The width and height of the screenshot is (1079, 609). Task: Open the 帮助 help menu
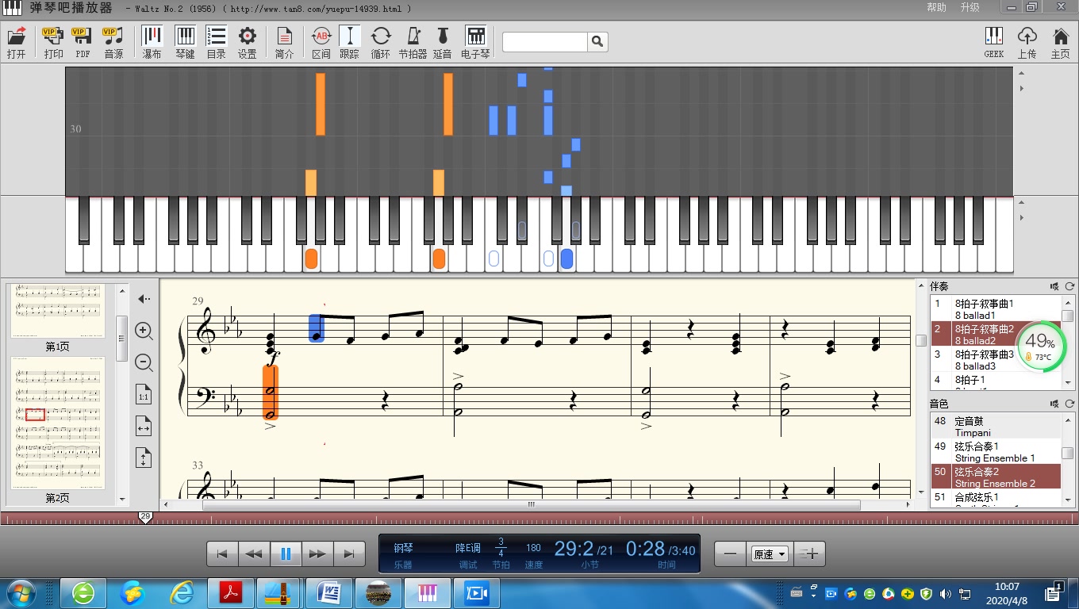tap(936, 7)
